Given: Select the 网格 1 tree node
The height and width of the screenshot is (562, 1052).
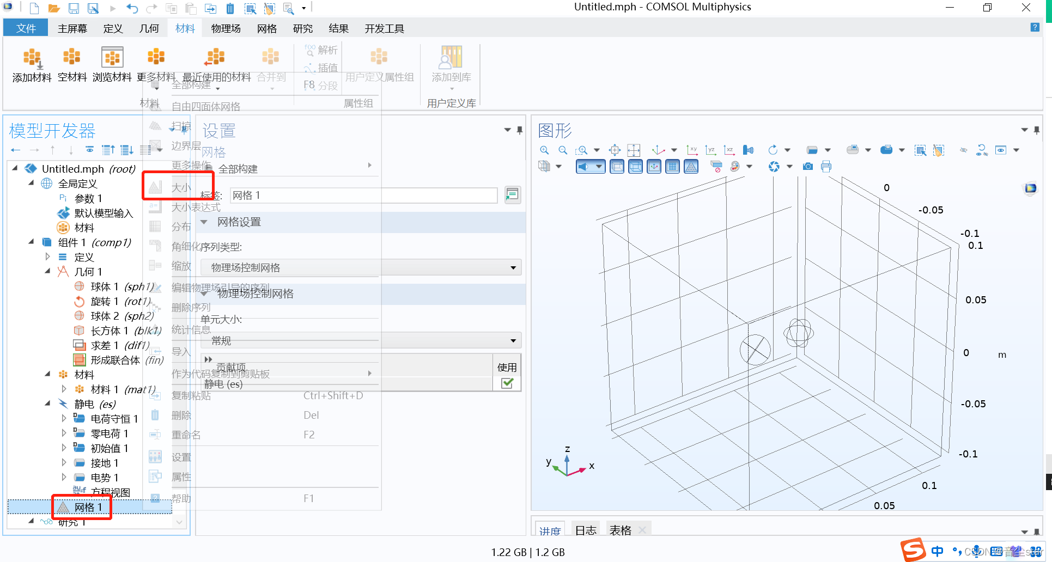Looking at the screenshot, I should point(88,507).
